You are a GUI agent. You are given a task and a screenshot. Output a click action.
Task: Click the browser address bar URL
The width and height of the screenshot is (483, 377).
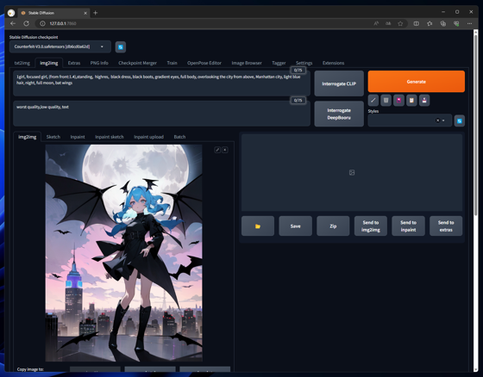(x=63, y=23)
